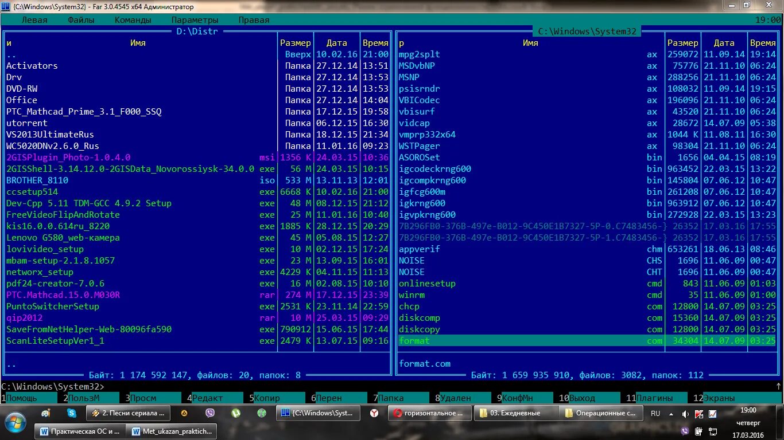
Task: Select PTC.Mathcad.15.0.M030R rar file
Action: pyautogui.click(x=196, y=295)
